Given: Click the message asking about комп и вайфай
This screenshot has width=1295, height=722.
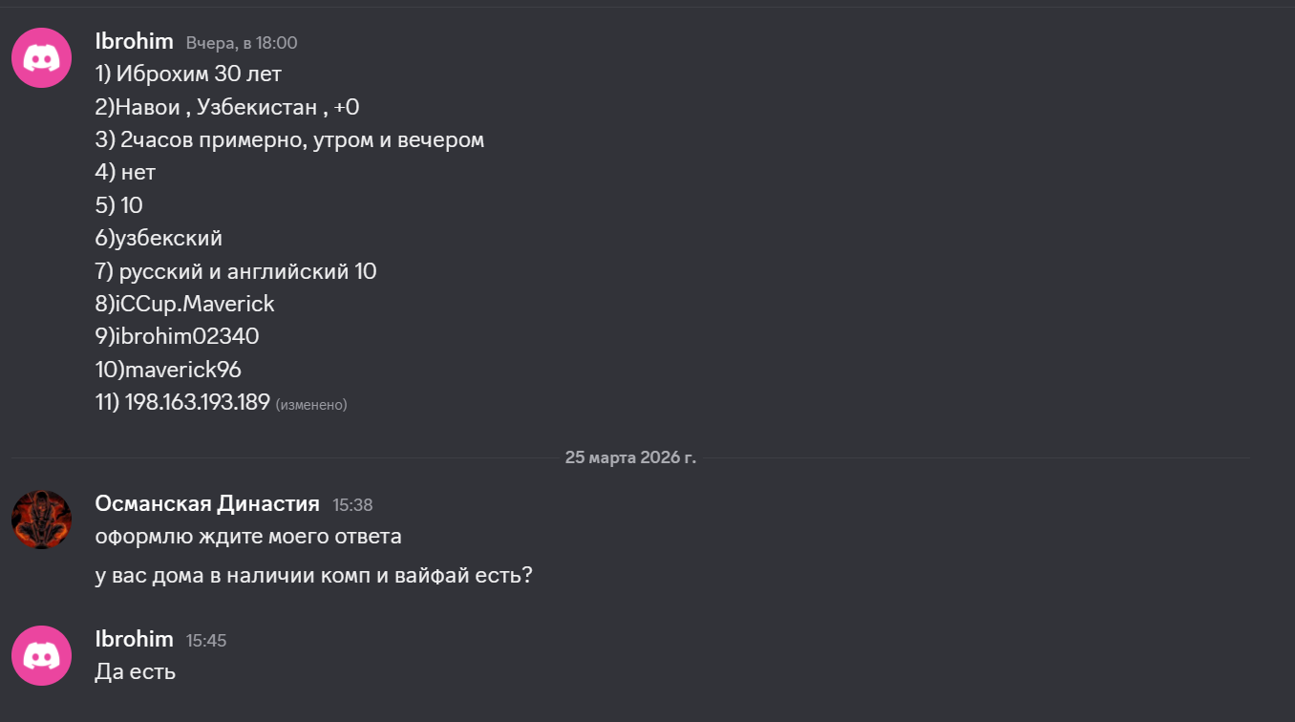Looking at the screenshot, I should coord(313,576).
